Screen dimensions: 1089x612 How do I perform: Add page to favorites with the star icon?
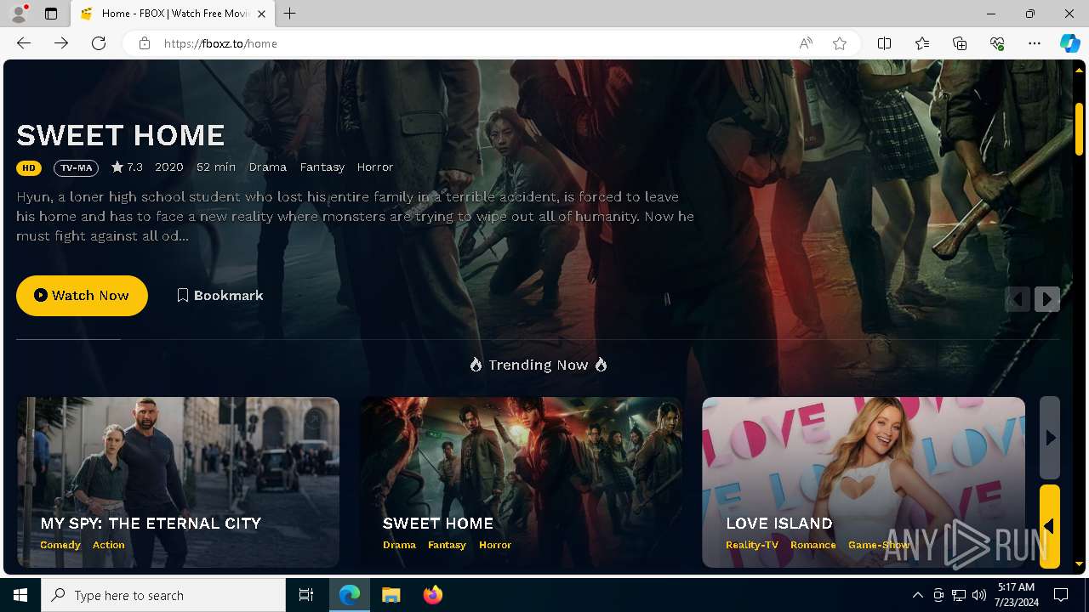pyautogui.click(x=840, y=43)
